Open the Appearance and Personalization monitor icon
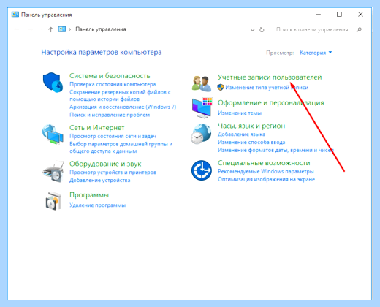The height and width of the screenshot is (307, 380). point(202,108)
